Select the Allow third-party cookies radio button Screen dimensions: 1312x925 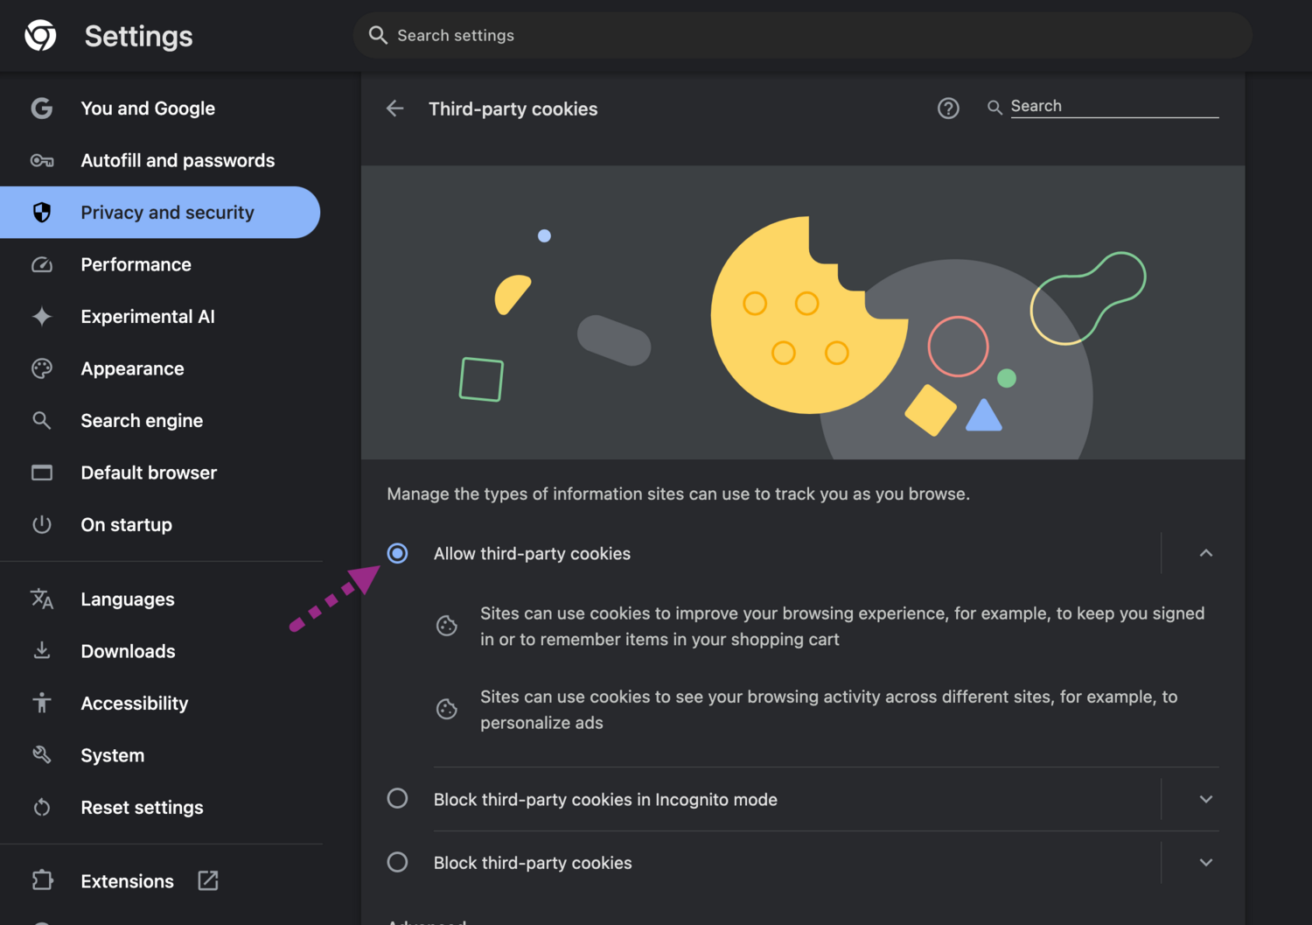click(x=398, y=553)
